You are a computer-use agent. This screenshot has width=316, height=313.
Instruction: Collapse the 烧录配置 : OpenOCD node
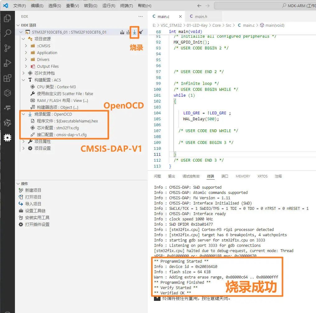pyautogui.click(x=24, y=114)
